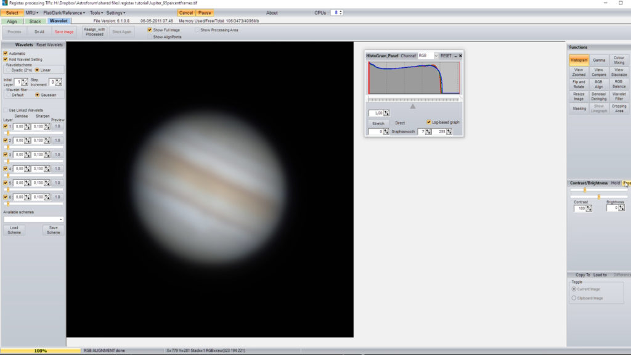Image resolution: width=631 pixels, height=355 pixels.
Task: Click the Contrast value stepper
Action: pyautogui.click(x=588, y=208)
